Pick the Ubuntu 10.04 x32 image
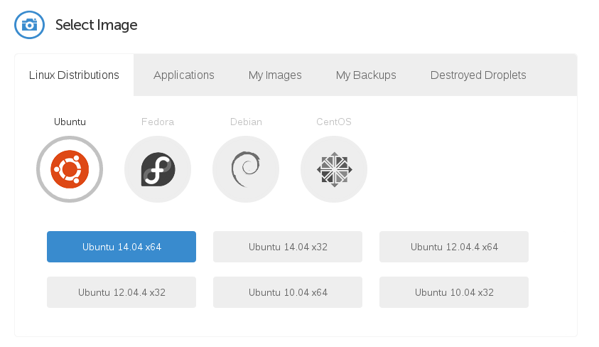 click(x=454, y=292)
